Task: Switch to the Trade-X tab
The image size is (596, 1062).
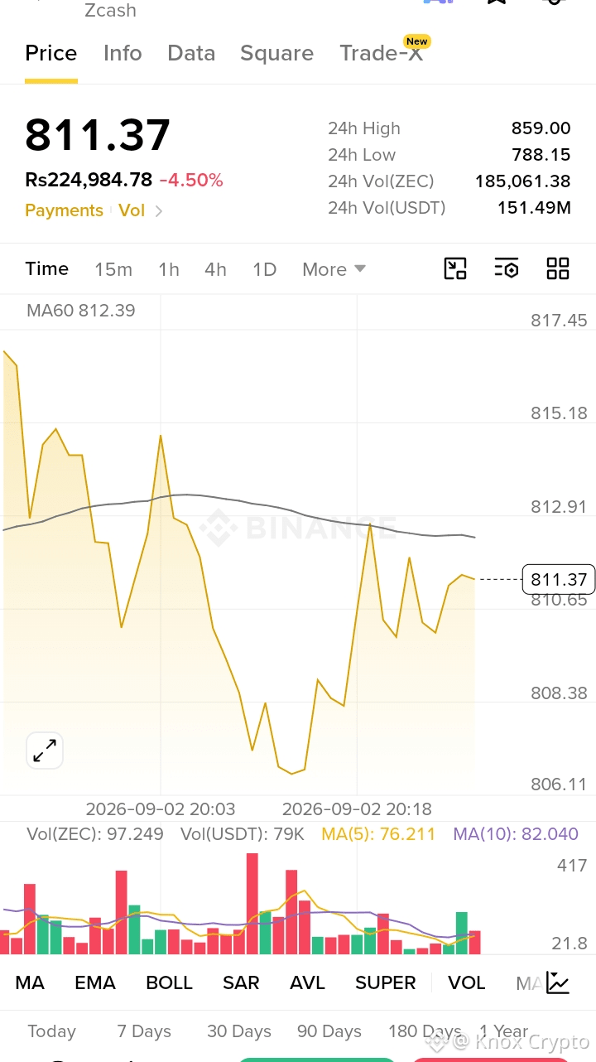Action: tap(382, 53)
